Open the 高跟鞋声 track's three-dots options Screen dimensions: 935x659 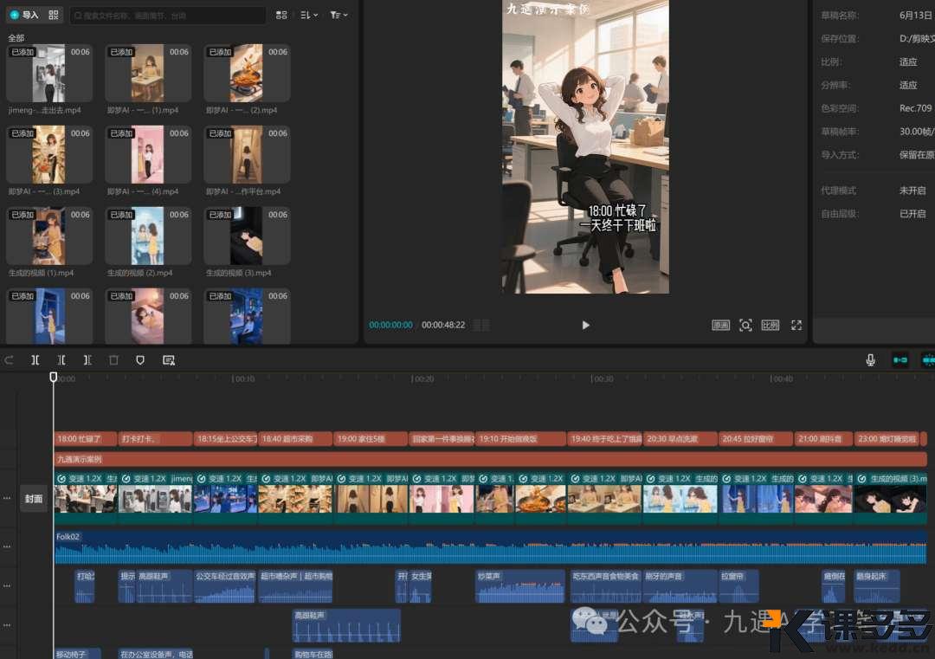7,625
